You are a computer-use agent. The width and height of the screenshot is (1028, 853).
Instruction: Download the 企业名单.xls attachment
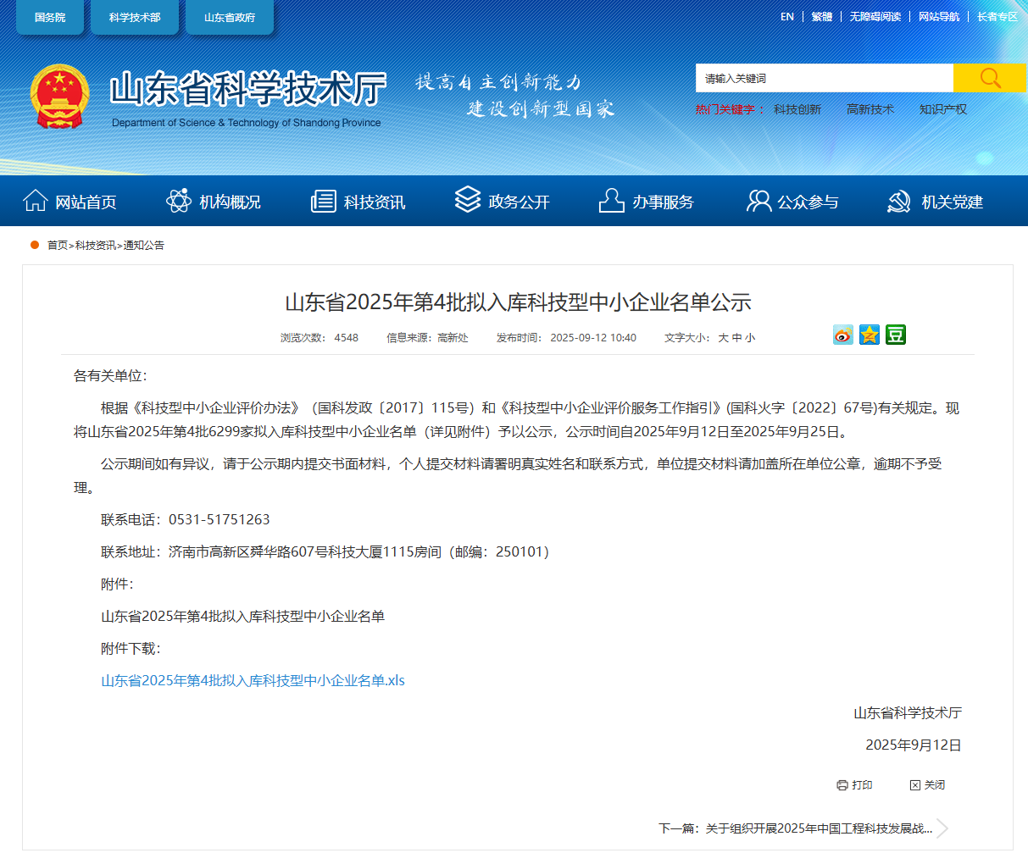coord(253,680)
